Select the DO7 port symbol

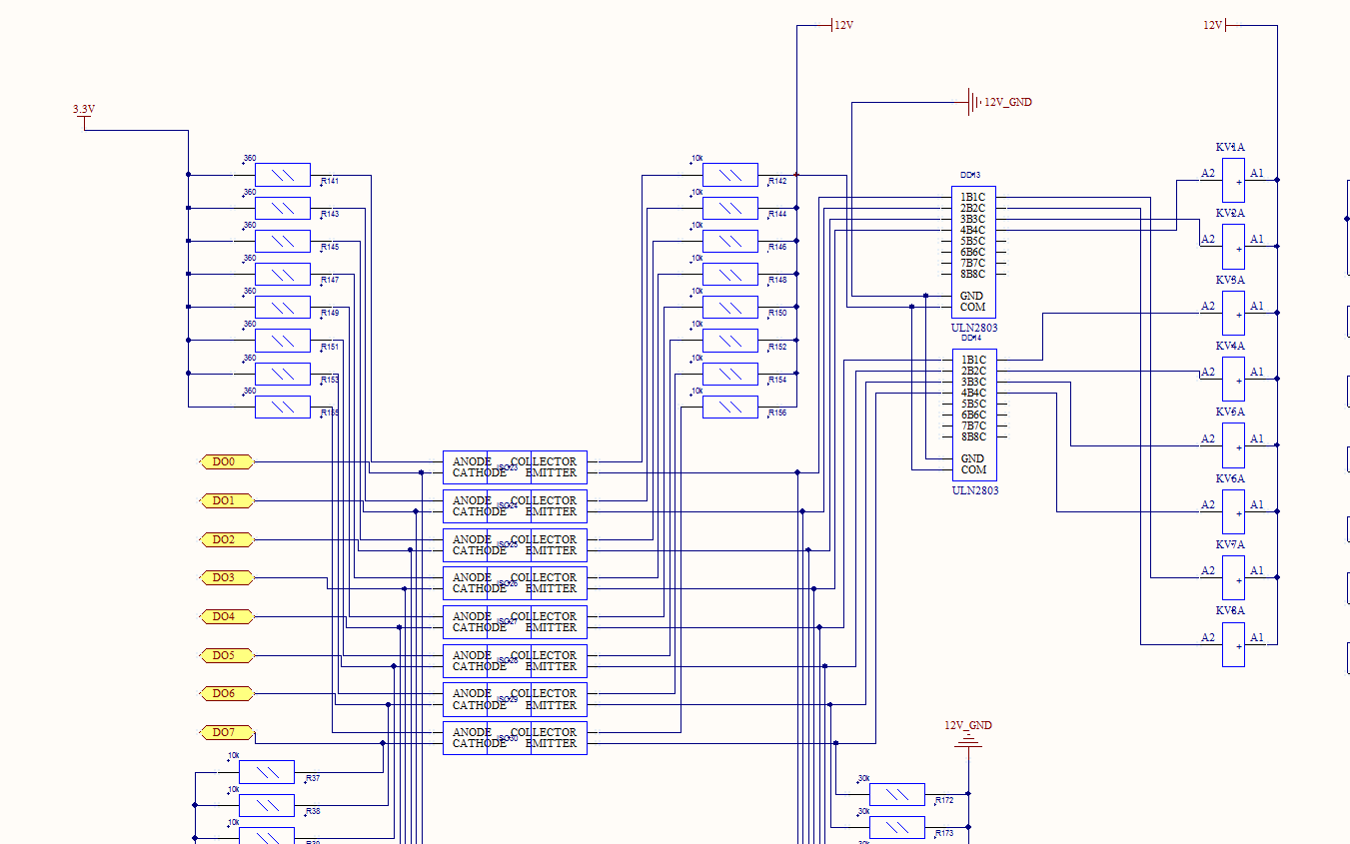tap(227, 732)
